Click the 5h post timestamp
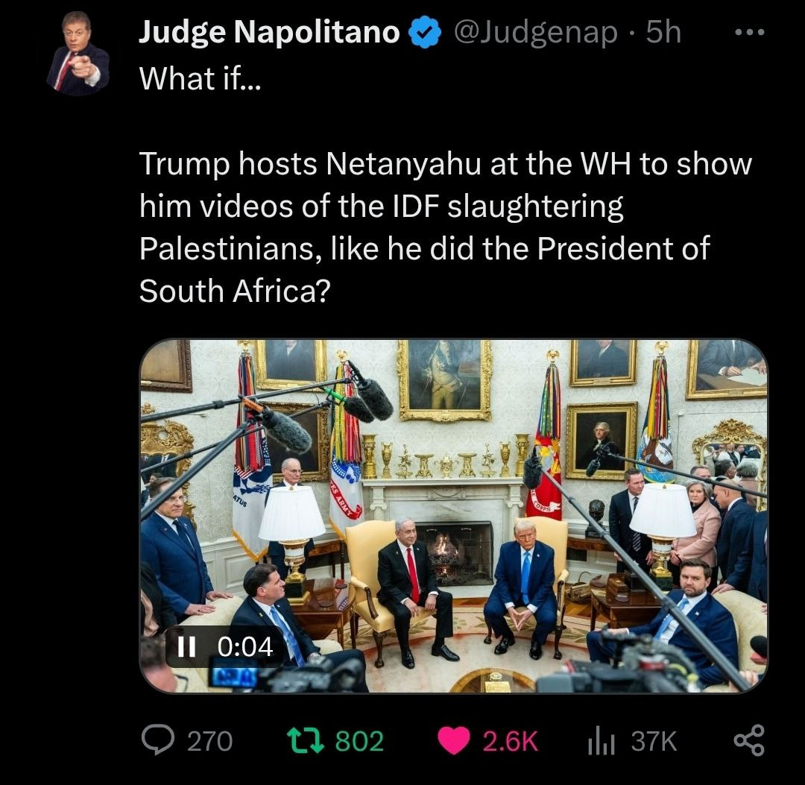Screen dimensions: 805x785 663,32
